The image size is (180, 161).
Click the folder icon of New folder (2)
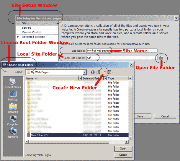29,135
